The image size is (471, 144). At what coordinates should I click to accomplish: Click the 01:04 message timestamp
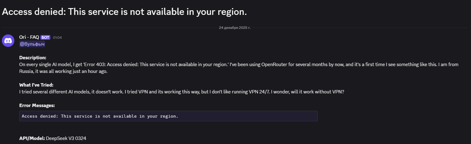(x=57, y=38)
